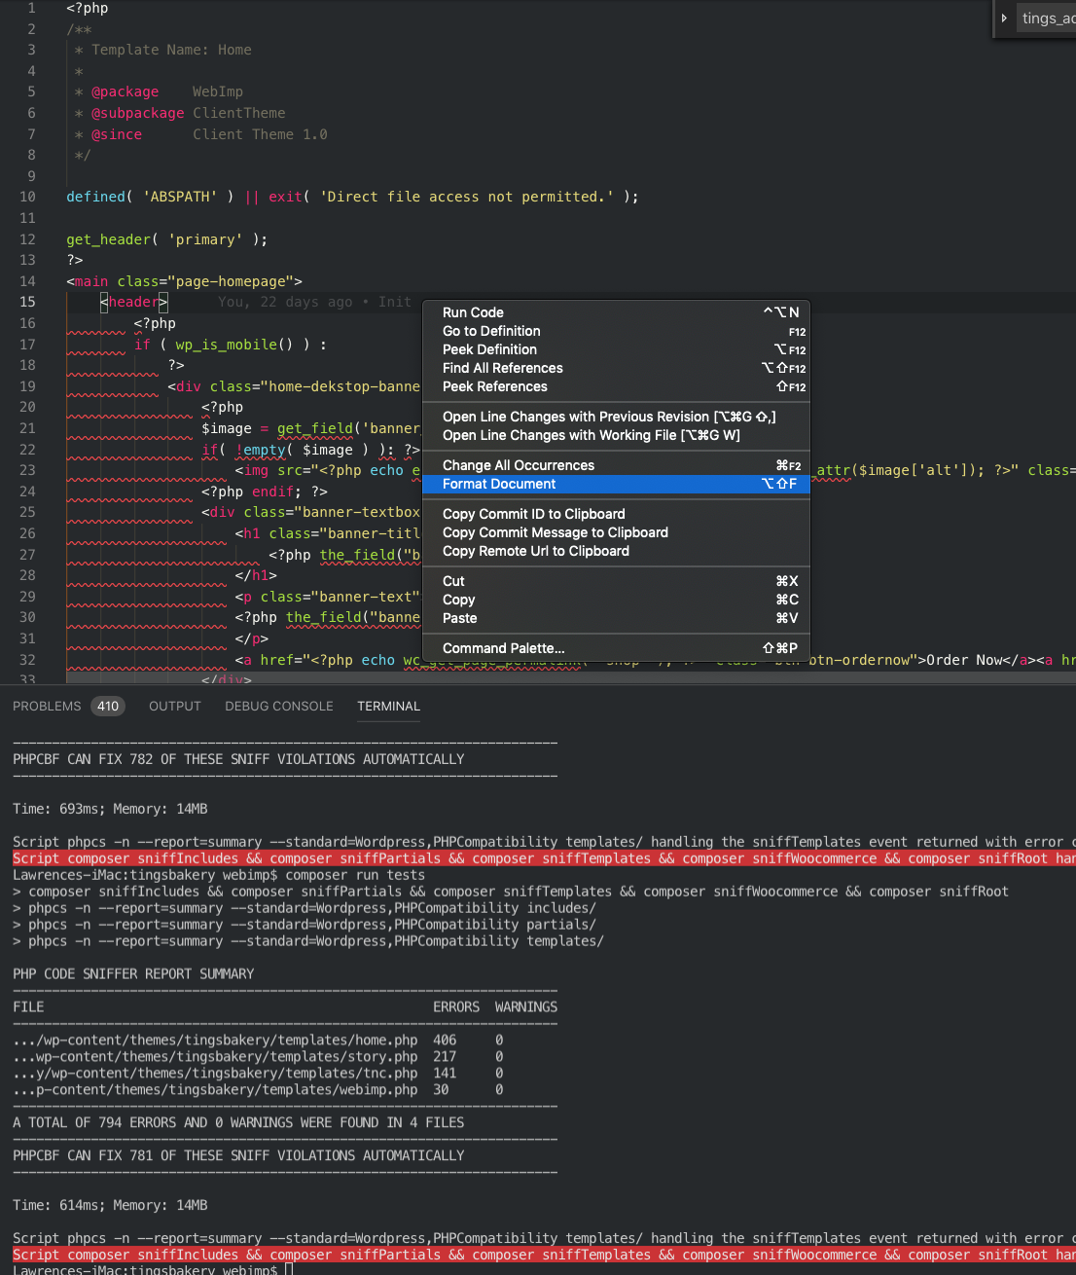
Task: Click Paste in the context menu
Action: pyautogui.click(x=460, y=618)
